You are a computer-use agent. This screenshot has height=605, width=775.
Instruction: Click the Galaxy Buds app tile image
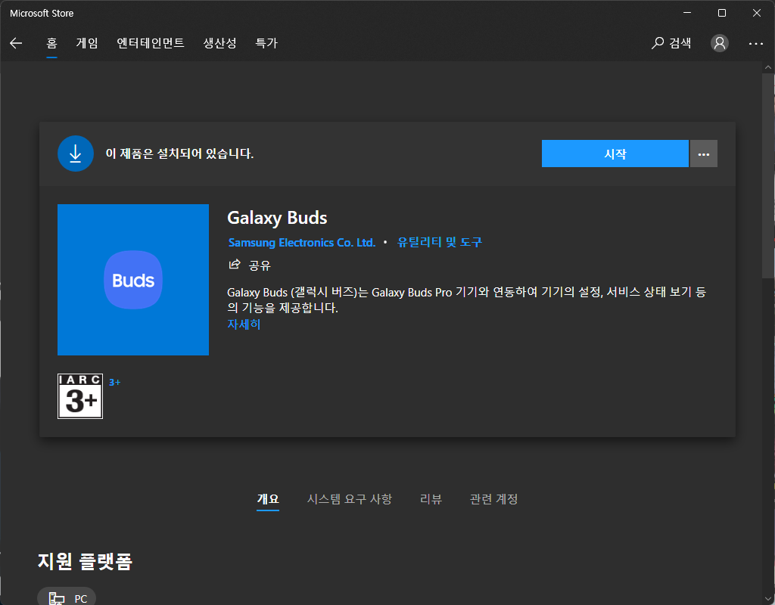[x=133, y=280]
